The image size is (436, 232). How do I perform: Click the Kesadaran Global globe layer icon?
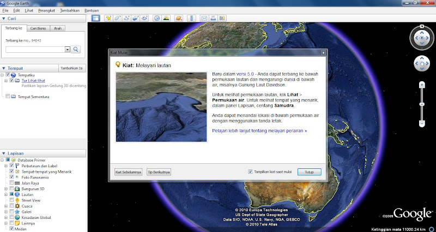point(17,217)
